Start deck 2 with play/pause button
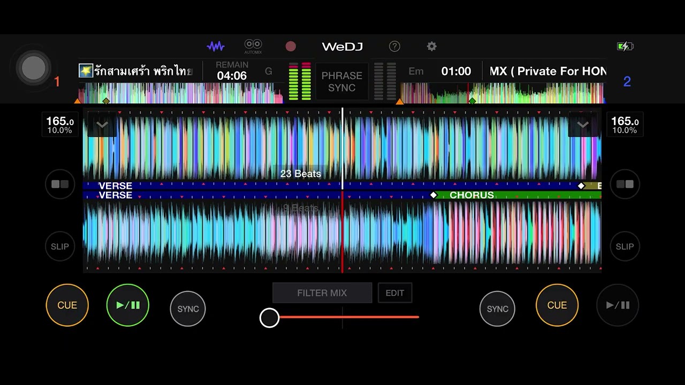Image resolution: width=685 pixels, height=385 pixels. 618,305
